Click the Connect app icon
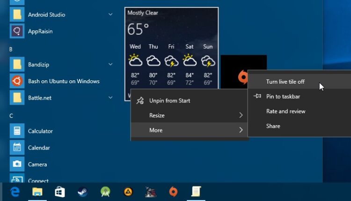 [x=17, y=178]
